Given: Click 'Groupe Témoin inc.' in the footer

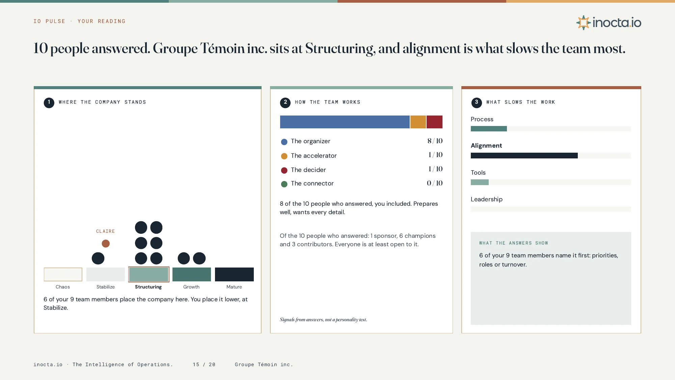Looking at the screenshot, I should 264,364.
